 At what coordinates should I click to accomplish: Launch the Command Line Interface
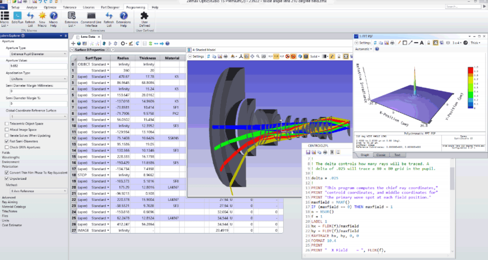pos(91,19)
